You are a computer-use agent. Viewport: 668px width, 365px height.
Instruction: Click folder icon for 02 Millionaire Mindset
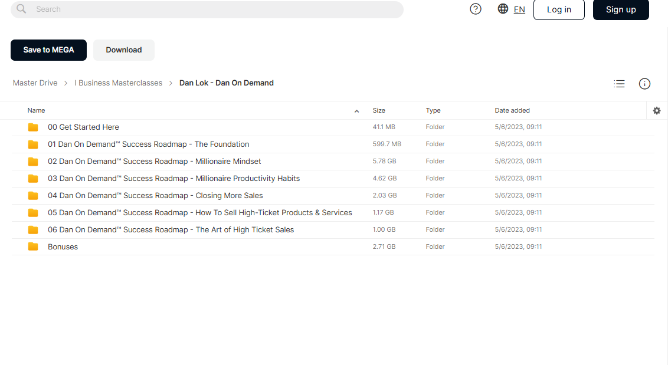pos(33,162)
